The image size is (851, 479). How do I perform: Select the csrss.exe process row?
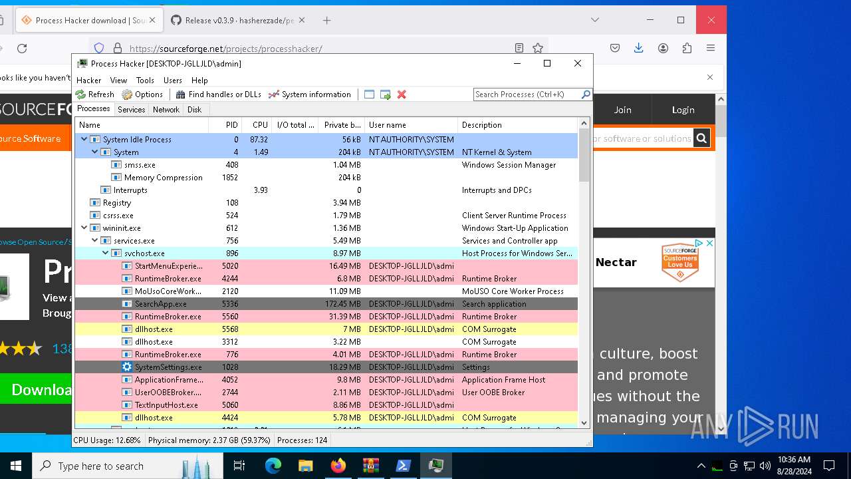326,215
